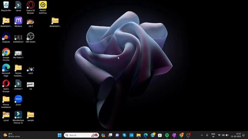Open the notification bell
Screen dimensions: 248x139
[x=244, y=135]
